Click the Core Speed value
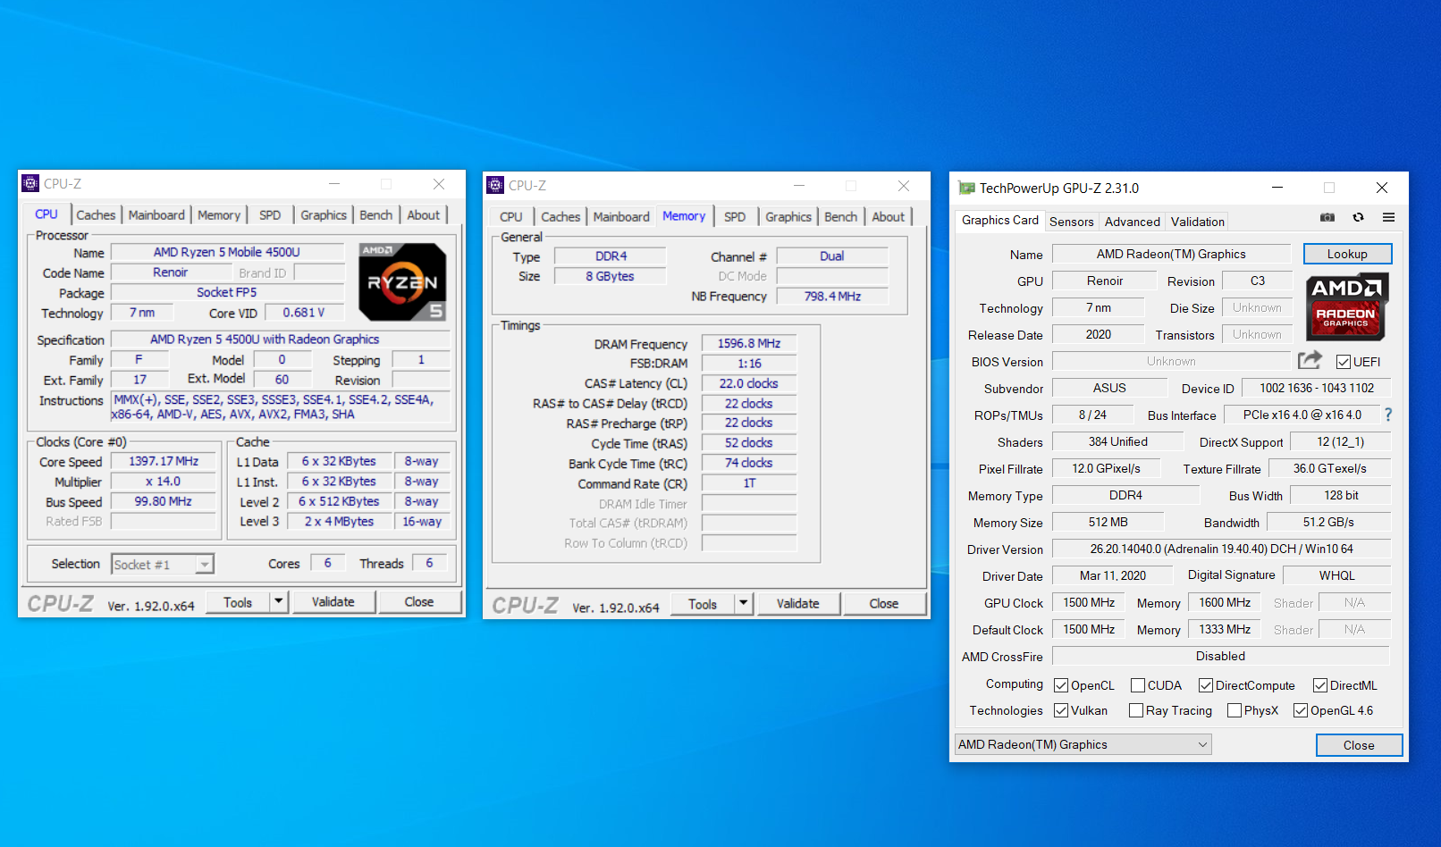 pos(164,461)
